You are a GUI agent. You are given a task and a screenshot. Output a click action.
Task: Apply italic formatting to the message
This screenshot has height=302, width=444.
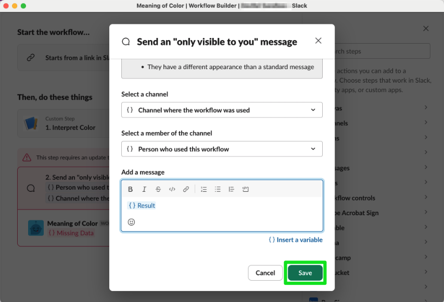tap(144, 189)
